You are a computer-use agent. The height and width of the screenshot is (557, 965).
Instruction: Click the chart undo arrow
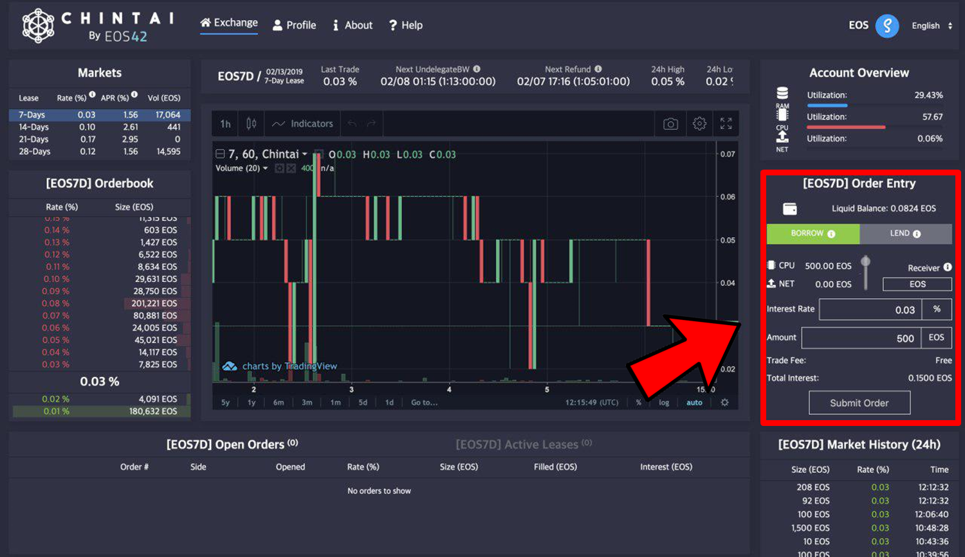[x=352, y=123]
